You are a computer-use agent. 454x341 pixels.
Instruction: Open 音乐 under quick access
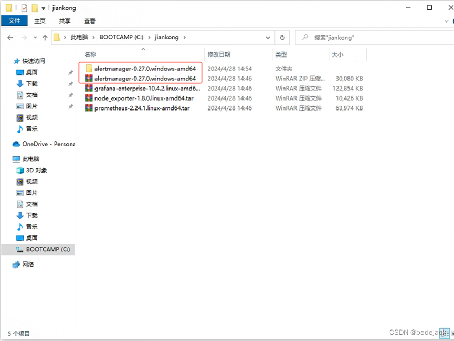[31, 129]
